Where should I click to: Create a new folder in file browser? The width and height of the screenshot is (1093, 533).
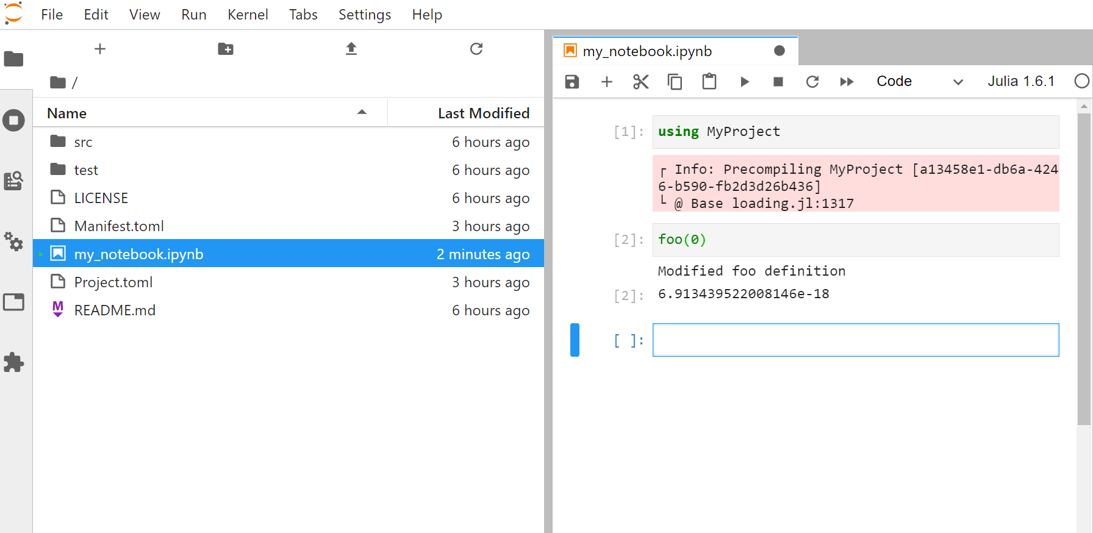pos(226,49)
